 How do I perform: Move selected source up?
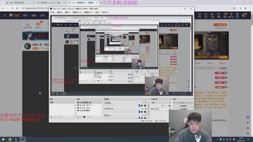pyautogui.click(x=88, y=117)
